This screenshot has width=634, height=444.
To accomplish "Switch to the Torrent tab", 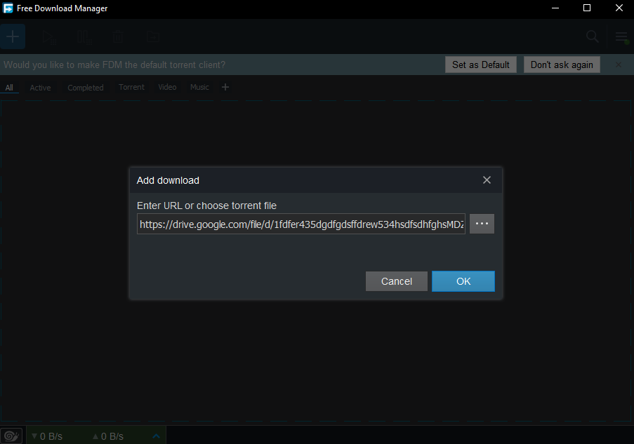I will (x=131, y=87).
